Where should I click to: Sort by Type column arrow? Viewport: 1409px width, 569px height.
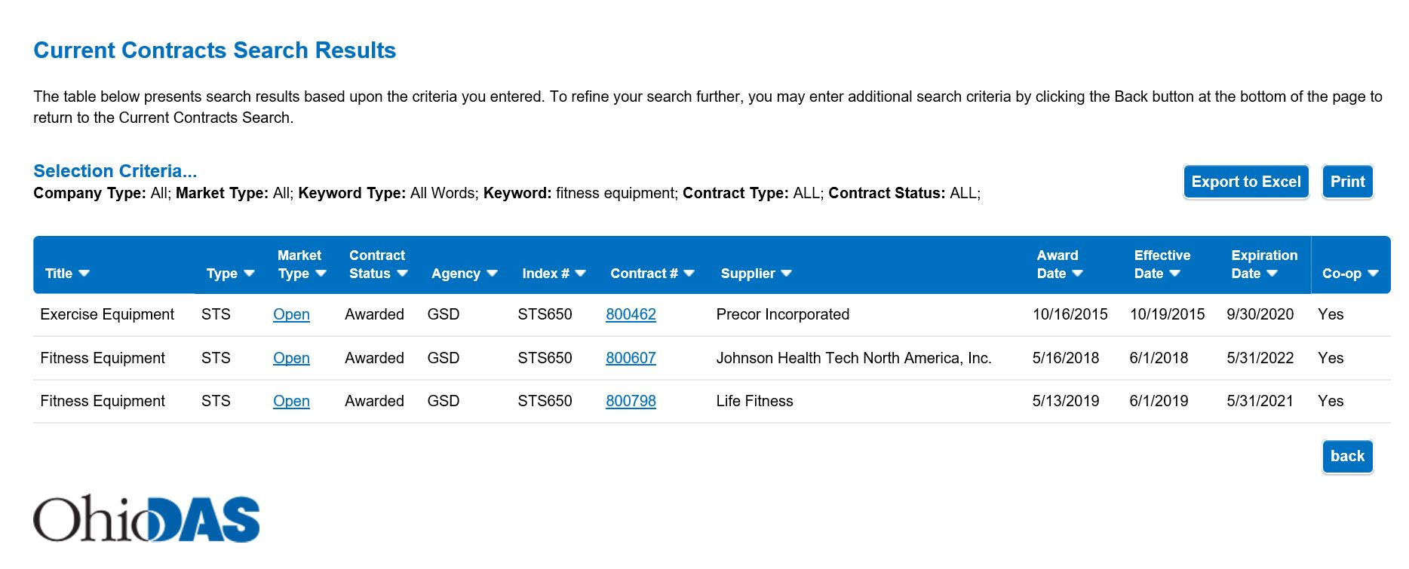(x=249, y=274)
